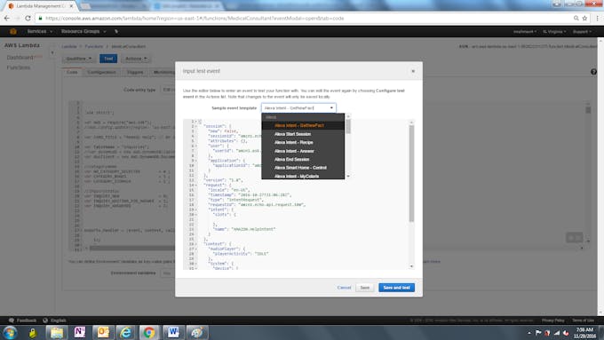604x340 pixels.
Task: Click the zoom magnifier icon in address bar
Action: coord(576,18)
